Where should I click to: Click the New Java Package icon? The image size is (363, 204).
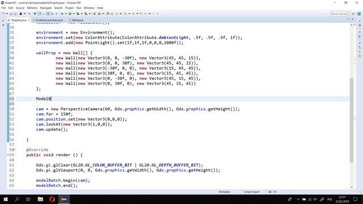94,14
